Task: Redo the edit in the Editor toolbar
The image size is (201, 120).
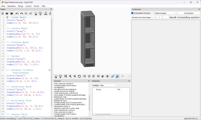Action: 21,14
